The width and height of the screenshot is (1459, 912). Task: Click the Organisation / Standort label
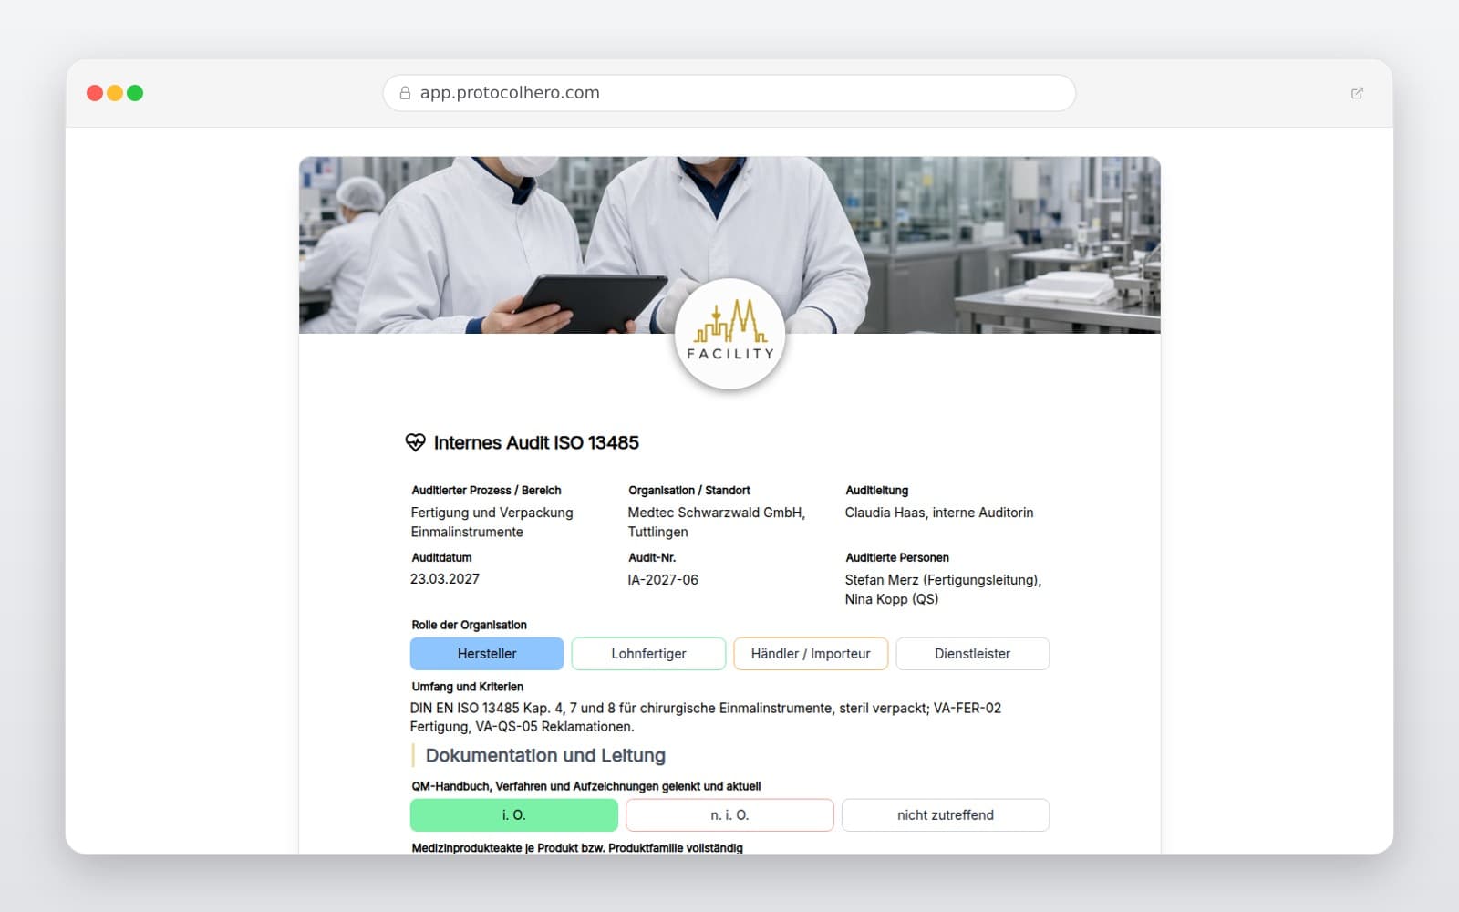pyautogui.click(x=689, y=491)
